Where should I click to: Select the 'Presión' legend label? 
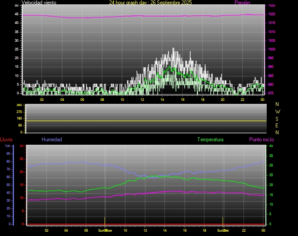tap(242, 3)
